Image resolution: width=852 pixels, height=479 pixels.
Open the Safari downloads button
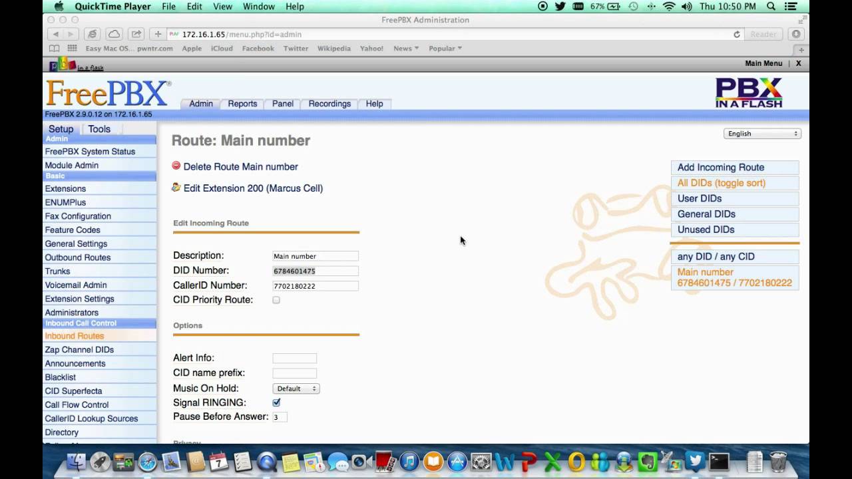(x=796, y=35)
